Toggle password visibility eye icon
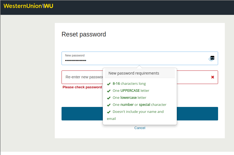The height and width of the screenshot is (155, 234). (x=212, y=59)
